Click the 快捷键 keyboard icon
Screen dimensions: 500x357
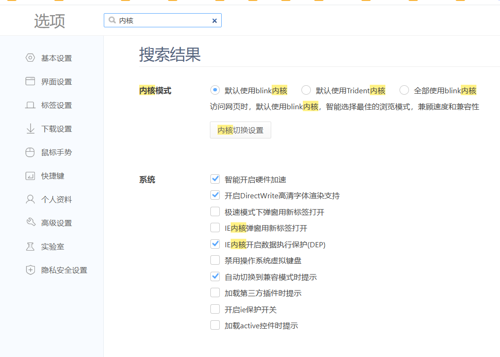click(x=30, y=176)
